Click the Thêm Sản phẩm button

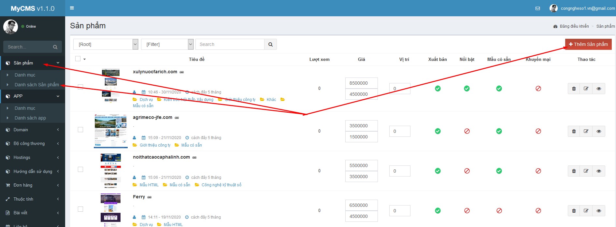[588, 44]
